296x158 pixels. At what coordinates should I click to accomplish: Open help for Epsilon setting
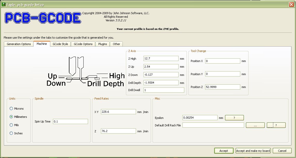pyautogui.click(x=234, y=118)
